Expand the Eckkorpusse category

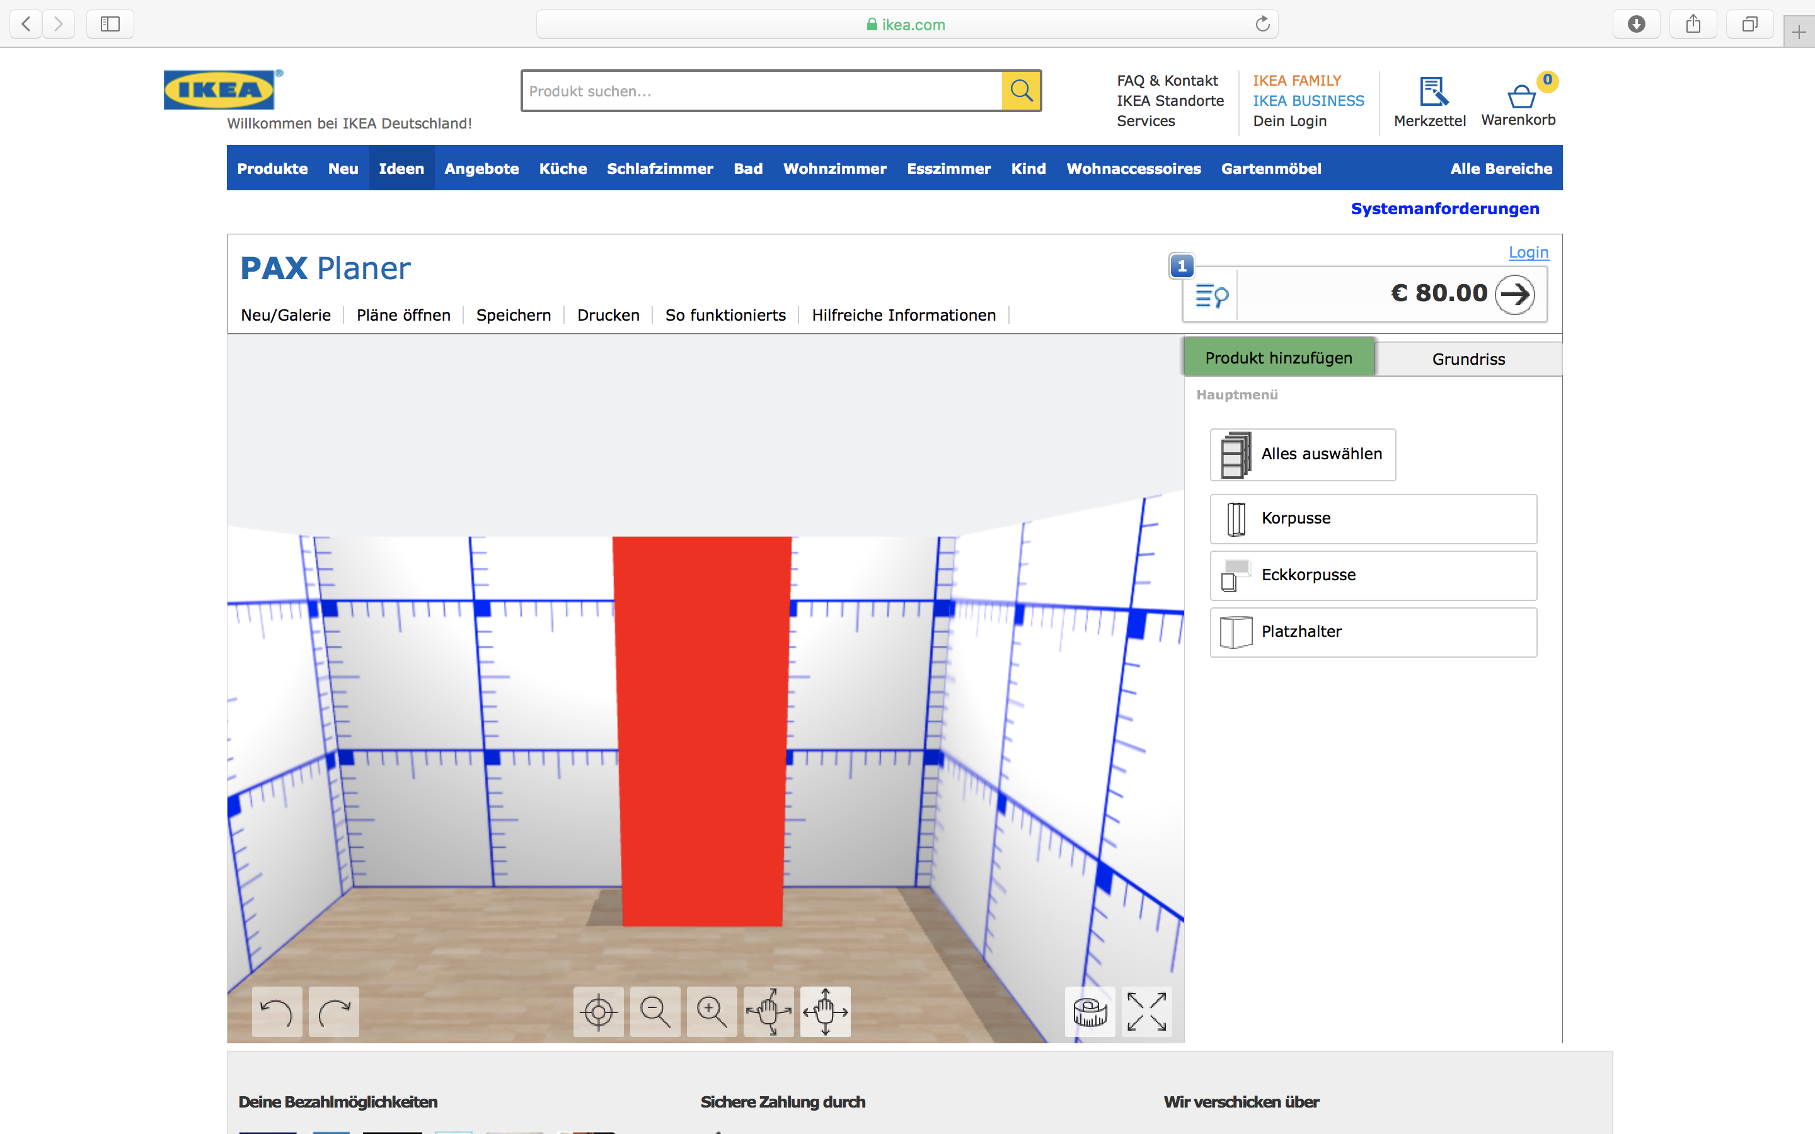(x=1373, y=575)
